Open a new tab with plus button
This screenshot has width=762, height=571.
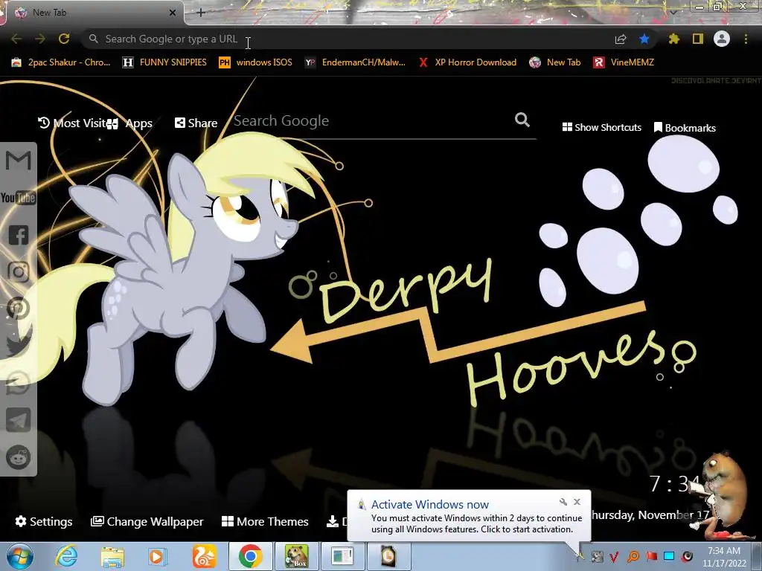[x=201, y=13]
